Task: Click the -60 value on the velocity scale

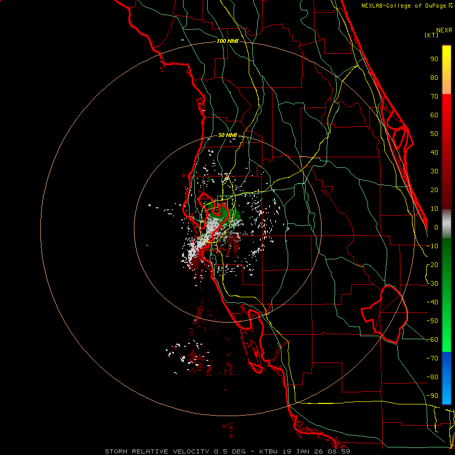Action: tap(432, 340)
